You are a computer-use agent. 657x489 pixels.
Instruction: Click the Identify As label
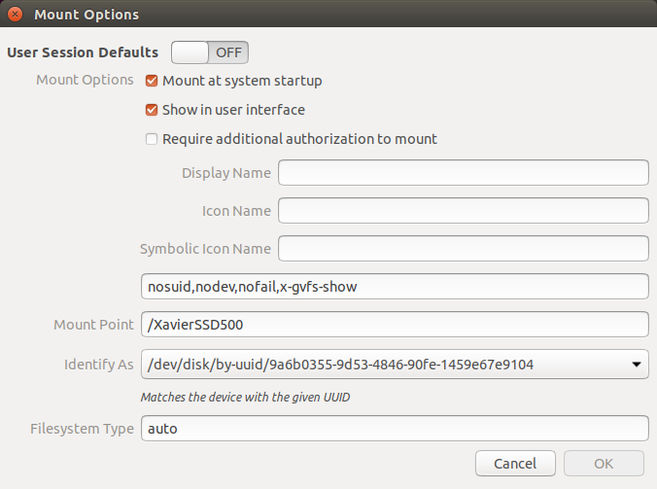[x=98, y=365]
